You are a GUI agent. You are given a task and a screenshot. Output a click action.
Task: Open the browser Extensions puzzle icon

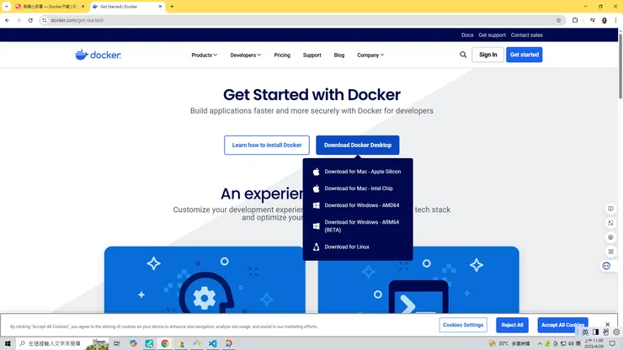(575, 20)
